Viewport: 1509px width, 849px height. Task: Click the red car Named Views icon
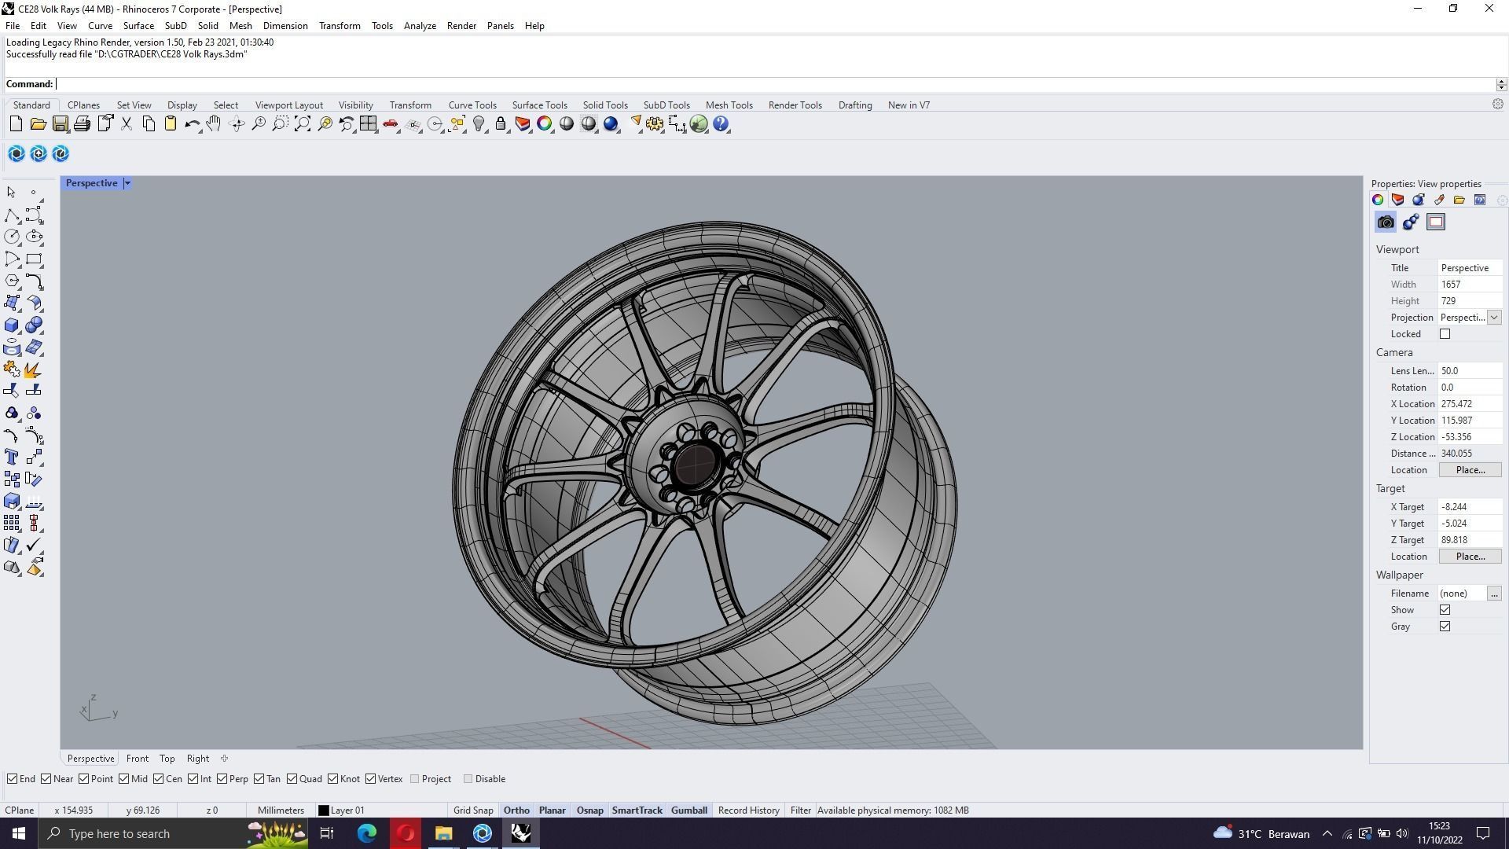[x=391, y=124]
